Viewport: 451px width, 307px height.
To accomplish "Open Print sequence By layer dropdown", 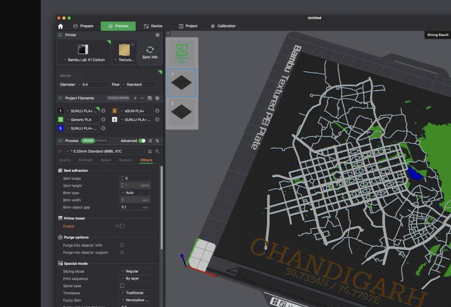I will pos(135,279).
